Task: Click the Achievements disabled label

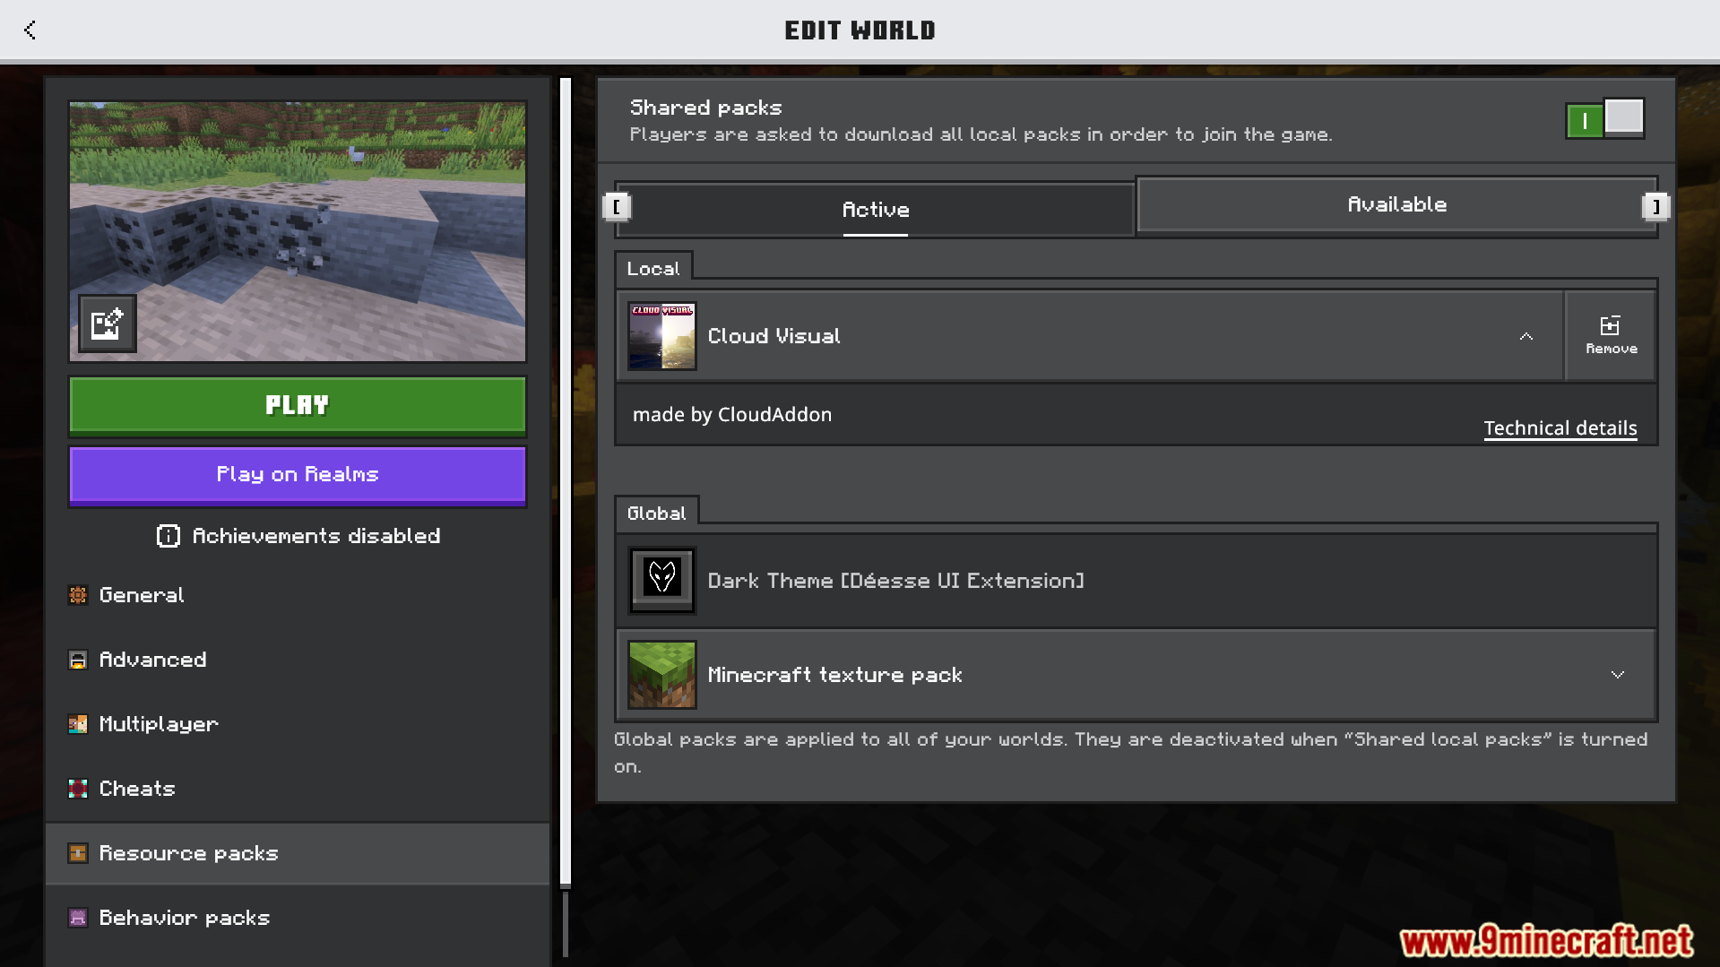Action: [x=316, y=536]
